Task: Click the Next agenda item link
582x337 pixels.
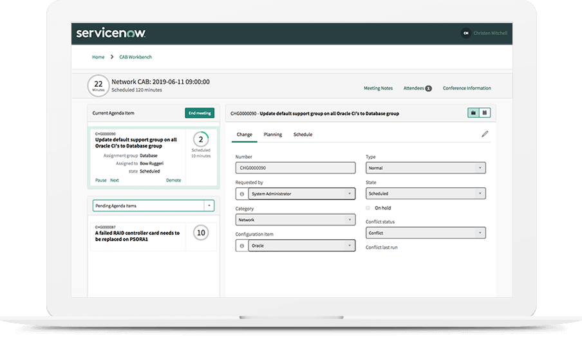Action: coord(115,180)
